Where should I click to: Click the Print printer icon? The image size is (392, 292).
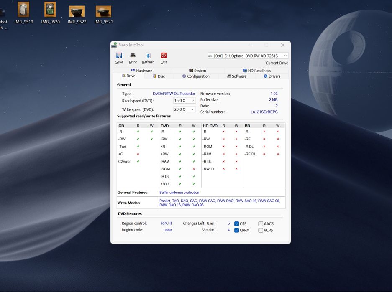point(133,56)
